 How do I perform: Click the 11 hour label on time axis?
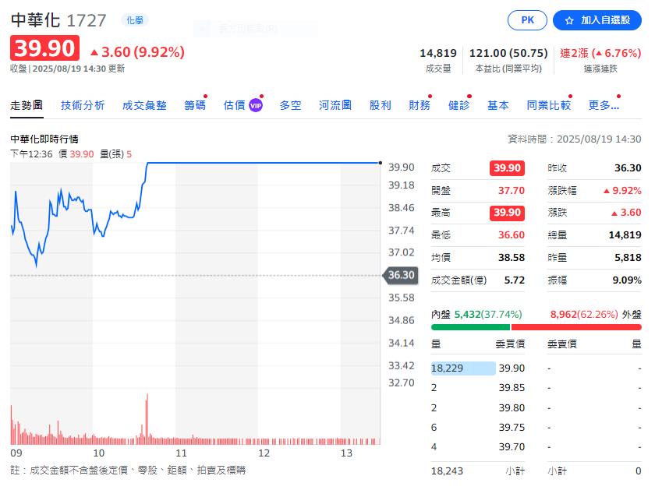pyautogui.click(x=181, y=453)
